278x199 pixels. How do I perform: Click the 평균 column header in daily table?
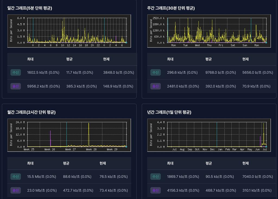click(69, 59)
